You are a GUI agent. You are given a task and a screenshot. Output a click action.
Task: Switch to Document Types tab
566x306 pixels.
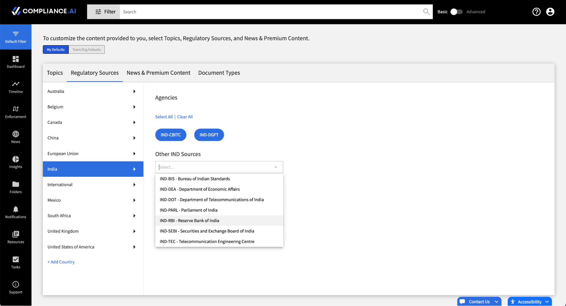tap(219, 73)
